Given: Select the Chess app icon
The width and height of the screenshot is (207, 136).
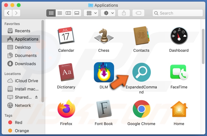Looking at the screenshot, I should (104, 36).
